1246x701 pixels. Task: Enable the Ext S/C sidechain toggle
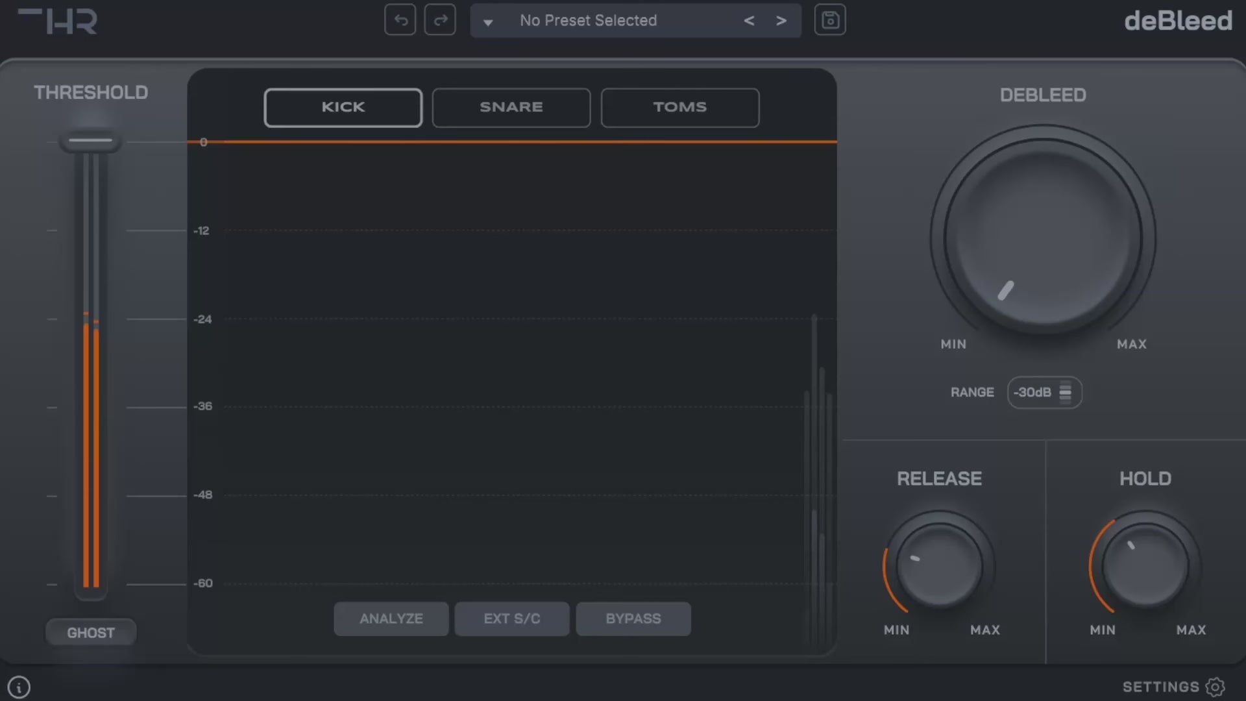coord(512,619)
